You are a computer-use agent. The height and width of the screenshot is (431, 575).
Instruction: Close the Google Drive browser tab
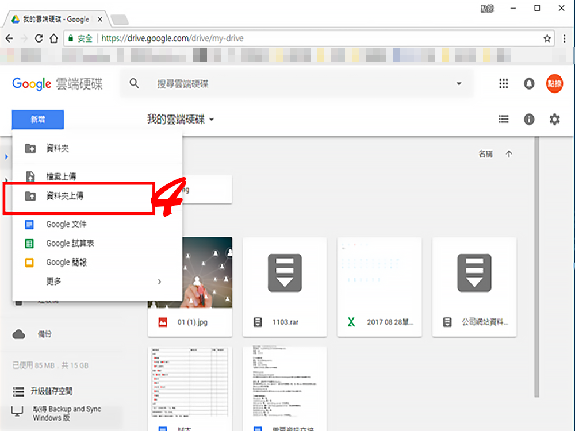click(x=99, y=20)
